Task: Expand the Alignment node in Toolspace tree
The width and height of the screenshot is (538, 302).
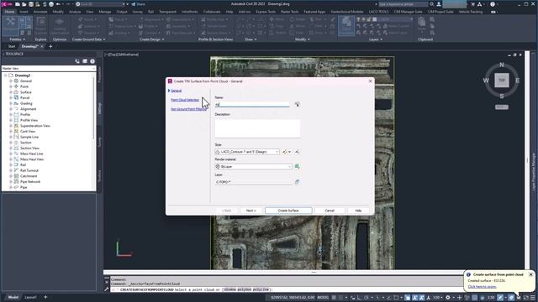Action: coord(11,109)
